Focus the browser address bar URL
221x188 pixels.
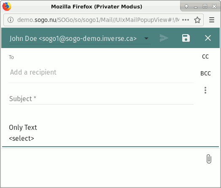[x=98, y=20]
